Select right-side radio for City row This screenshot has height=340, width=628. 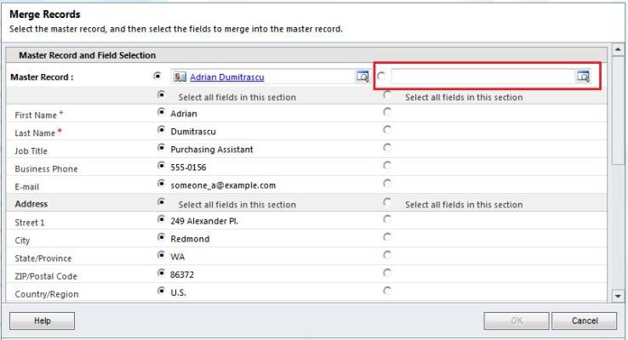point(387,237)
